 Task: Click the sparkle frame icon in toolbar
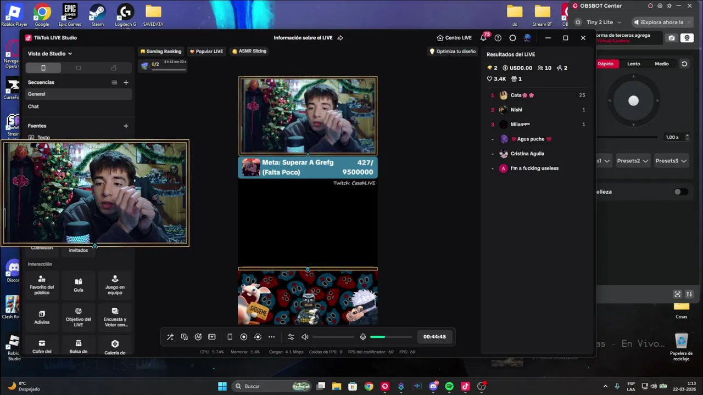click(212, 337)
